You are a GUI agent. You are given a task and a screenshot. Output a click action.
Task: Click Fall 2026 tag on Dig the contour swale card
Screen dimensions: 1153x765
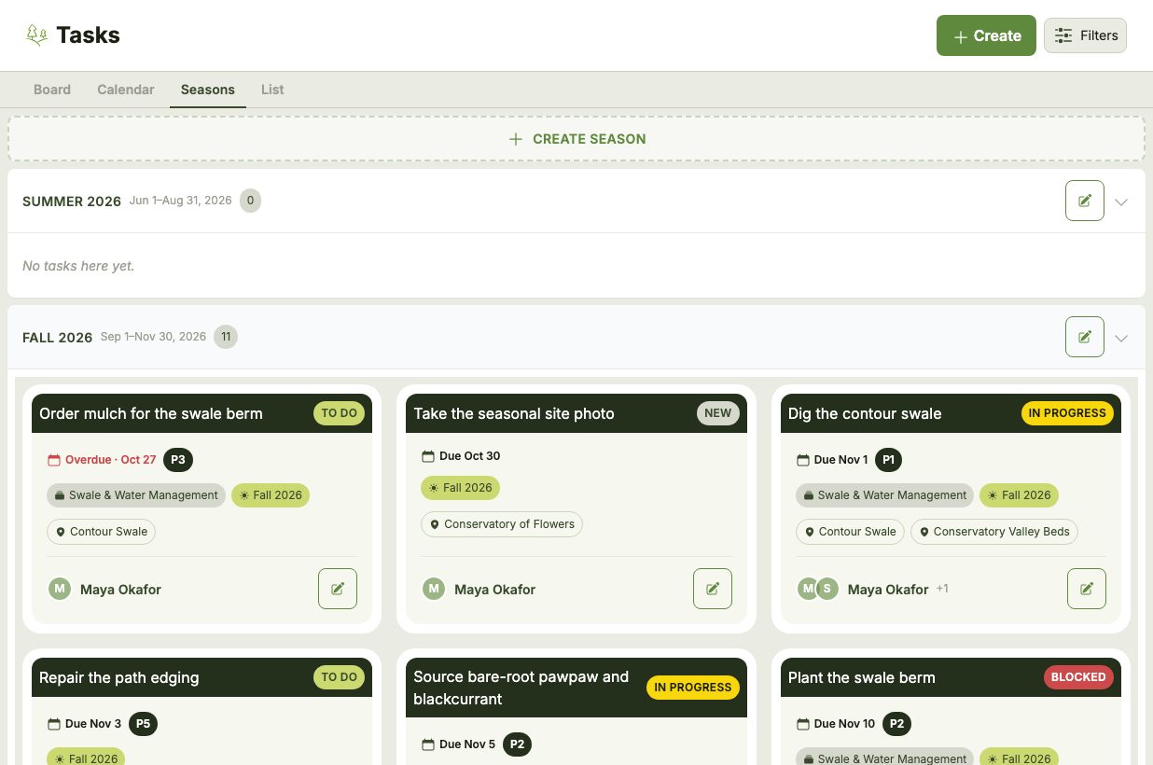tap(1019, 495)
